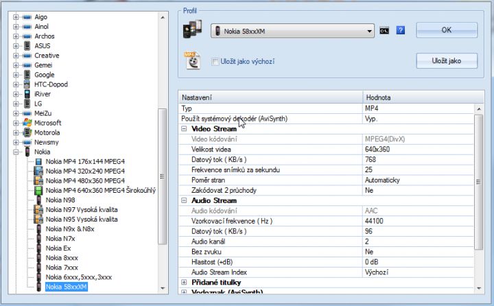Click icon of Nokia MP4 480x360 MPEG4
494x306 pixels.
click(38, 181)
